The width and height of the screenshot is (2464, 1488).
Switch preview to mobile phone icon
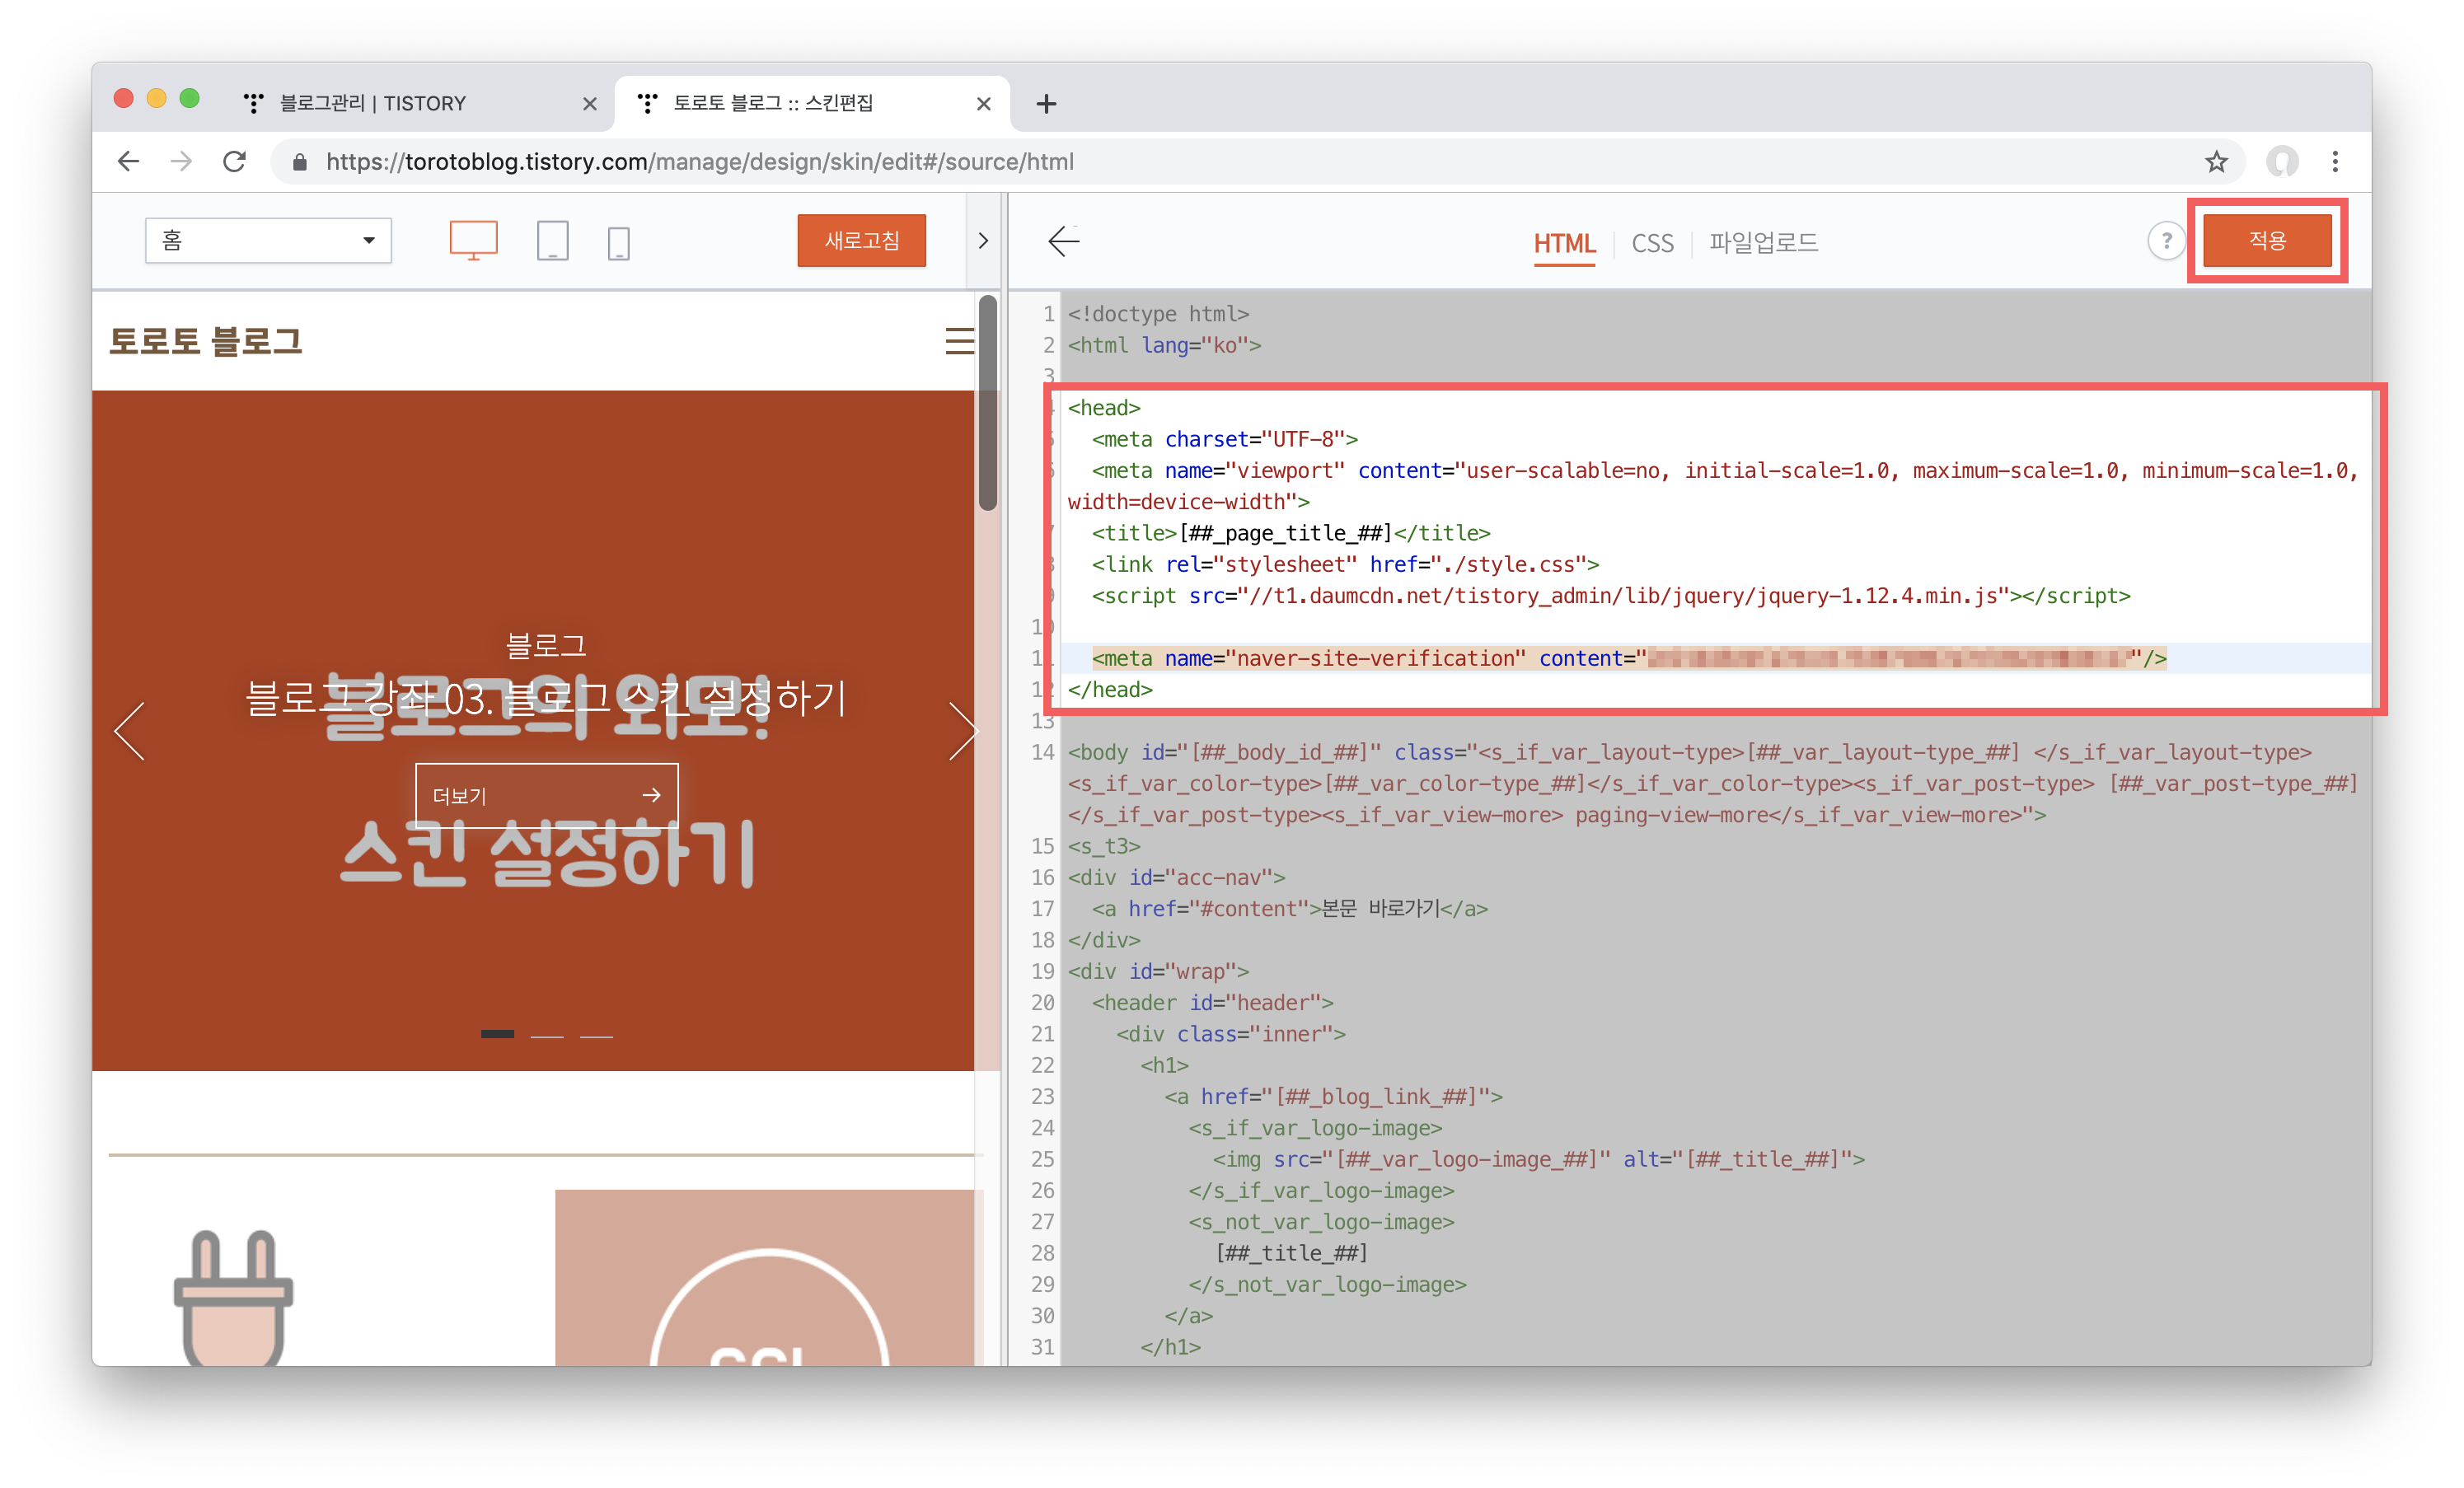pyautogui.click(x=619, y=243)
